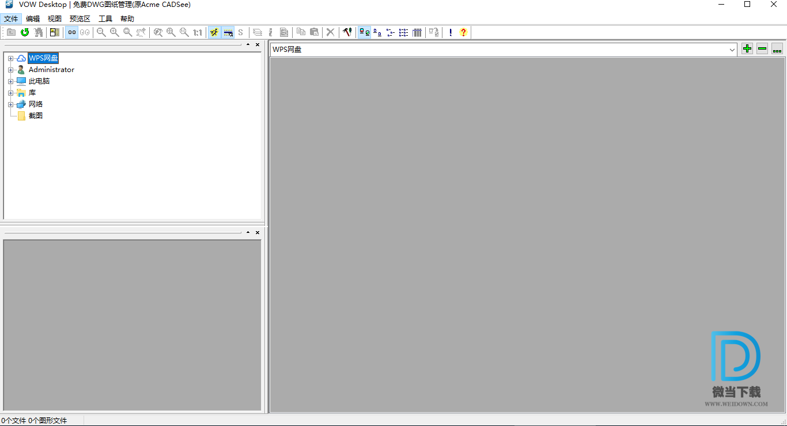Collapse preview panel with its arrow
Screen dimensions: 787x426
248,232
